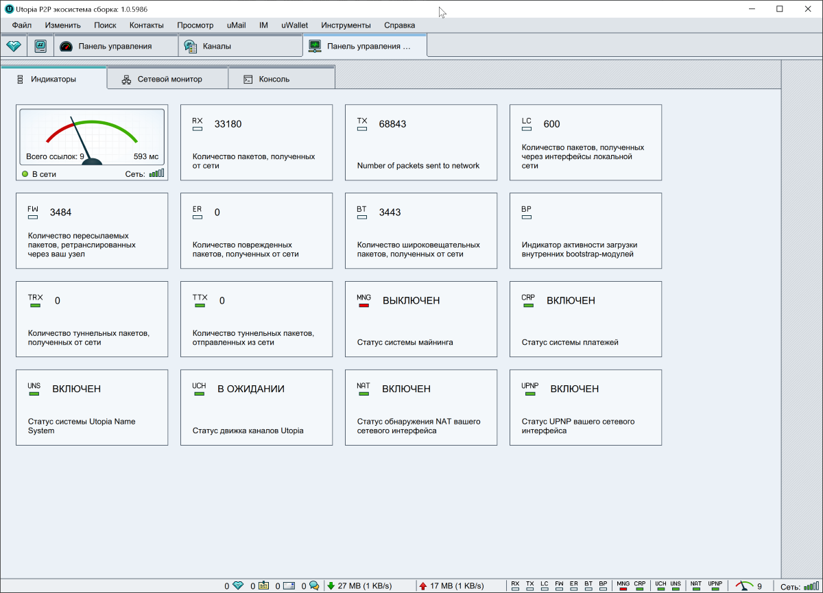Screen dimensions: 823x593
Task: Open the Поиск menu
Action: click(105, 25)
